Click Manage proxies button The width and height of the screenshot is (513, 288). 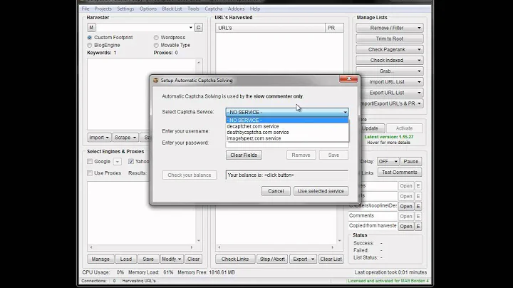click(x=100, y=259)
